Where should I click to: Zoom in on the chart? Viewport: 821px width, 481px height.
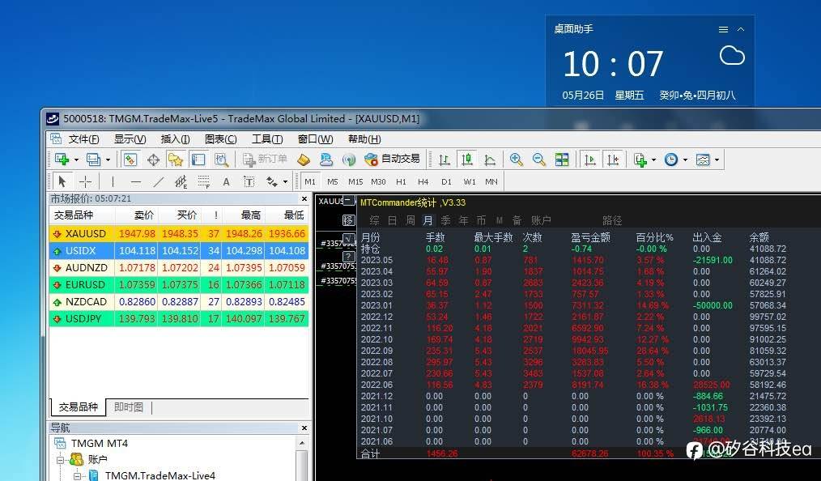coord(517,159)
